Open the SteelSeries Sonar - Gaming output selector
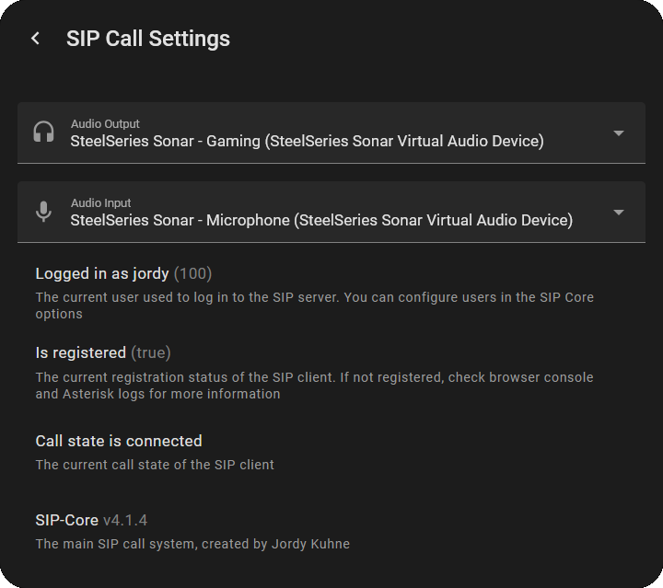Screen dimensions: 663x588 [x=307, y=142]
